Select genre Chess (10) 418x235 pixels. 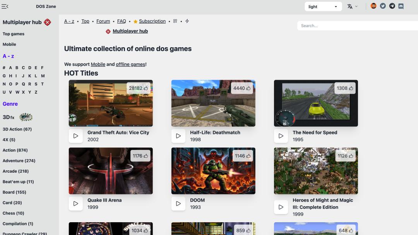13,213
